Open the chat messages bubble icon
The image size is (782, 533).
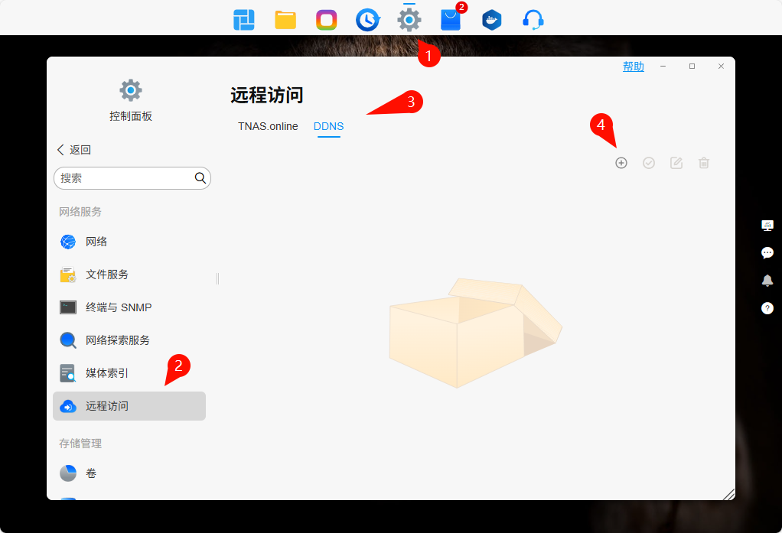(767, 253)
